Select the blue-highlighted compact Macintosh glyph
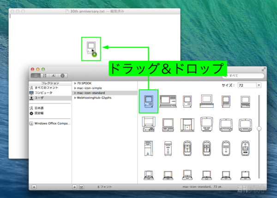 pos(149,101)
